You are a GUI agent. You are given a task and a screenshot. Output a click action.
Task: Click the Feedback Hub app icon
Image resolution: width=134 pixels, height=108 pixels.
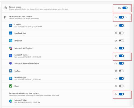[x=11, y=33]
